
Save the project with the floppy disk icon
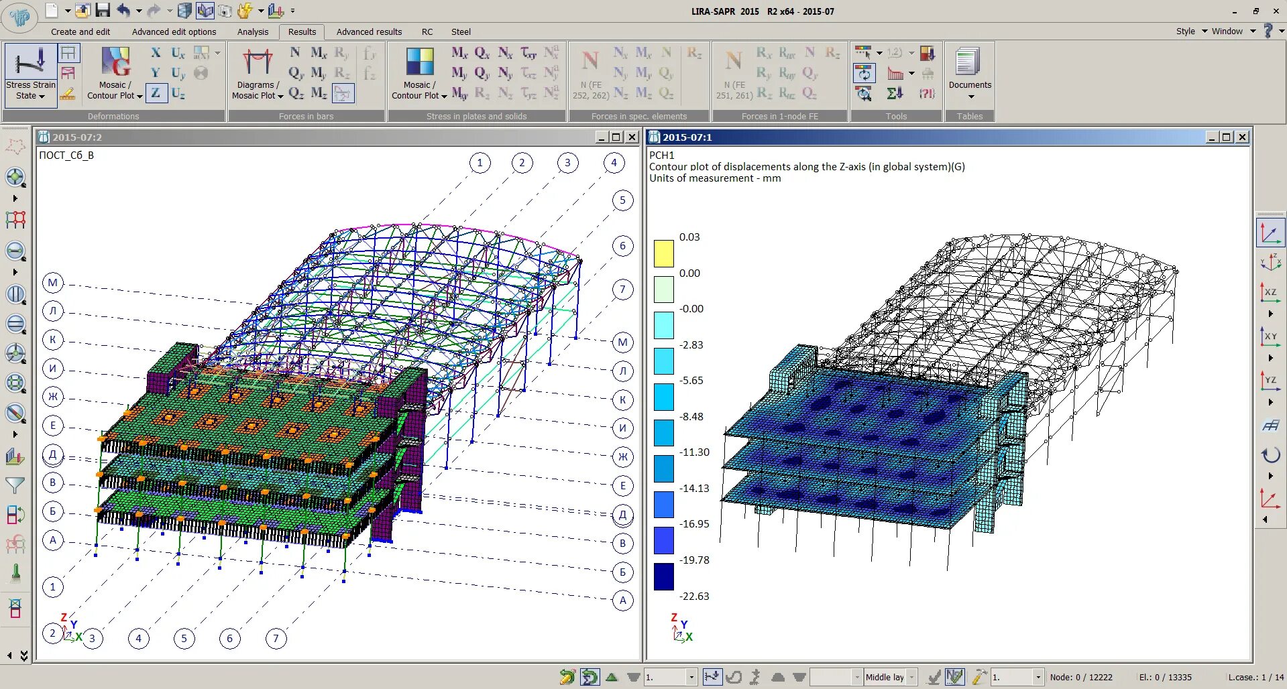103,10
